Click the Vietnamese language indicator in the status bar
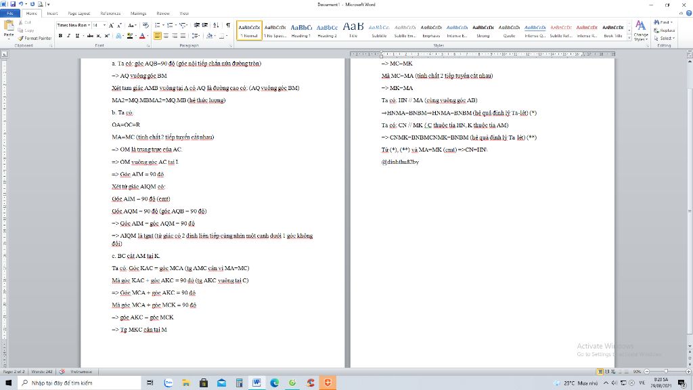Viewport: 693px width, 390px height. [81, 372]
